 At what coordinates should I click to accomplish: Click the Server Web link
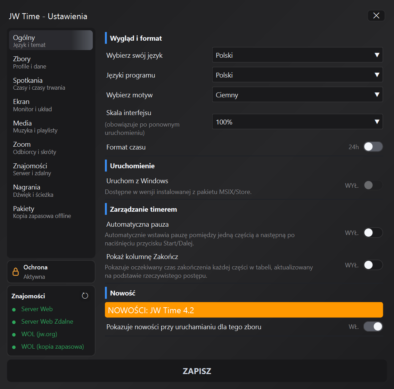37,309
